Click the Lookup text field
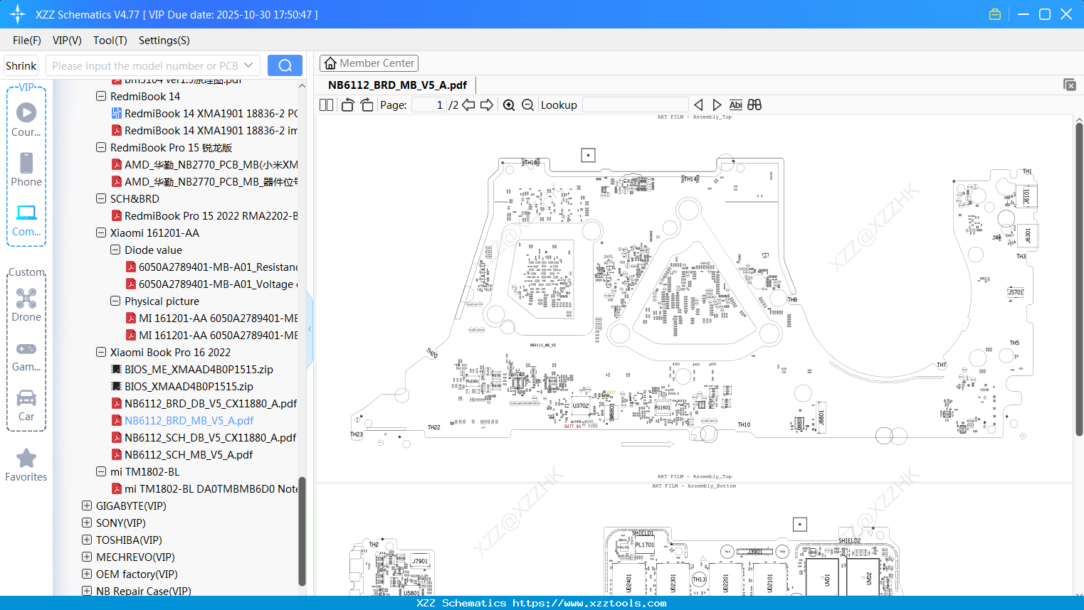1084x610 pixels. [635, 105]
